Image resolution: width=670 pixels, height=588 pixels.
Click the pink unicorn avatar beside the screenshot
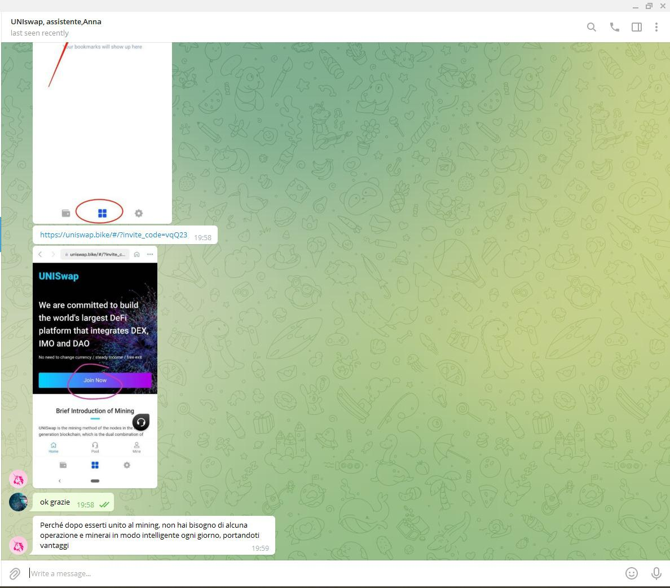(19, 479)
